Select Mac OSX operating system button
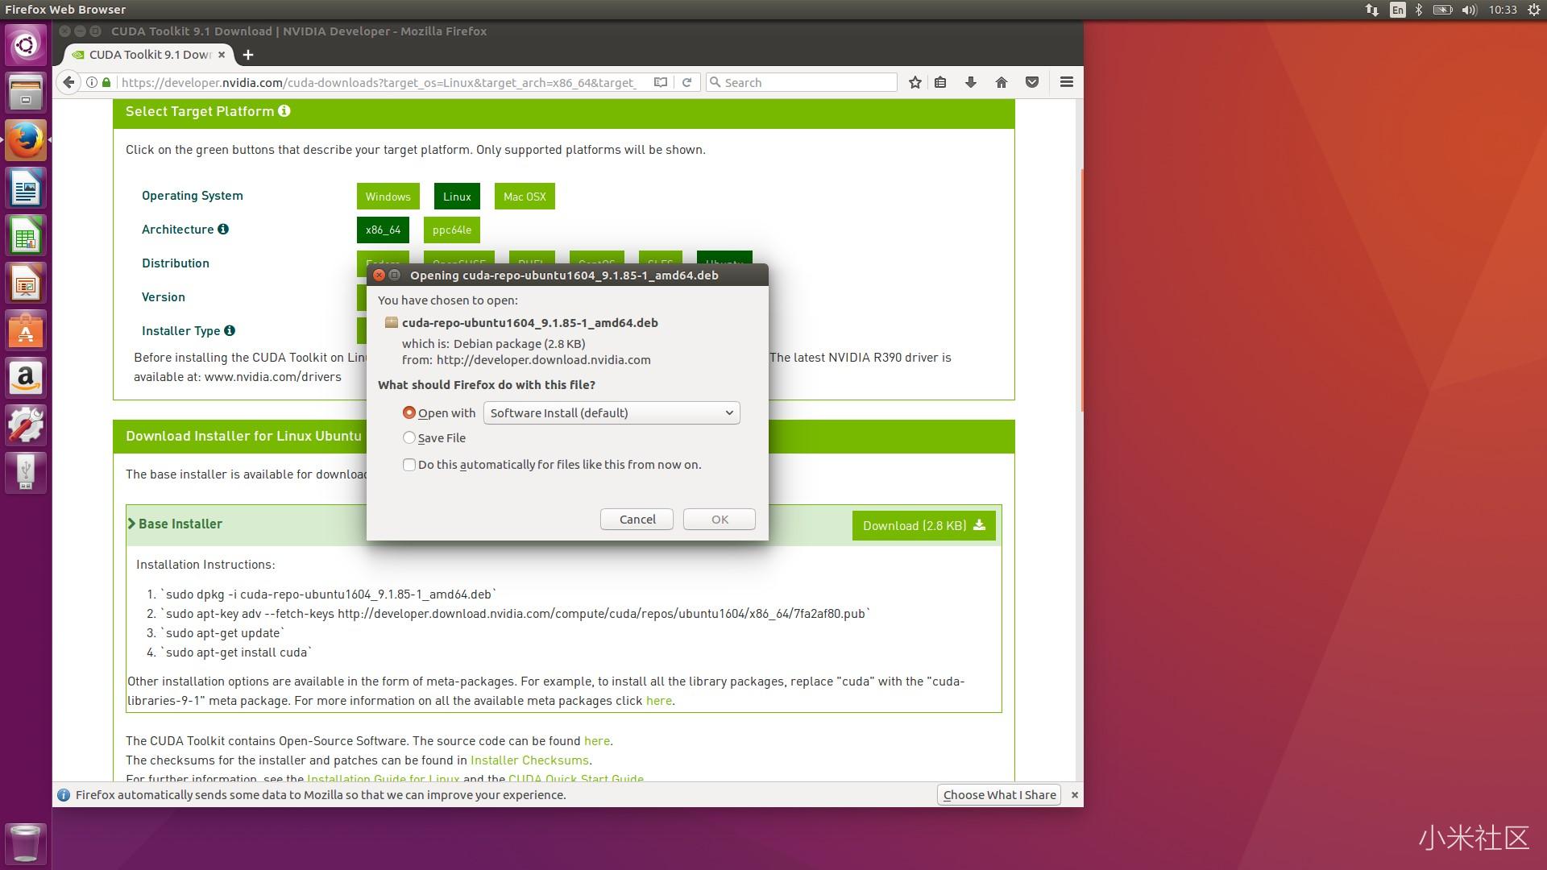The height and width of the screenshot is (870, 1547). point(525,197)
